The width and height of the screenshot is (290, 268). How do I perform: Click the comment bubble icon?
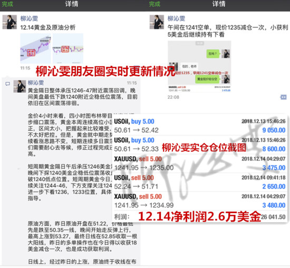[x=7, y=84]
